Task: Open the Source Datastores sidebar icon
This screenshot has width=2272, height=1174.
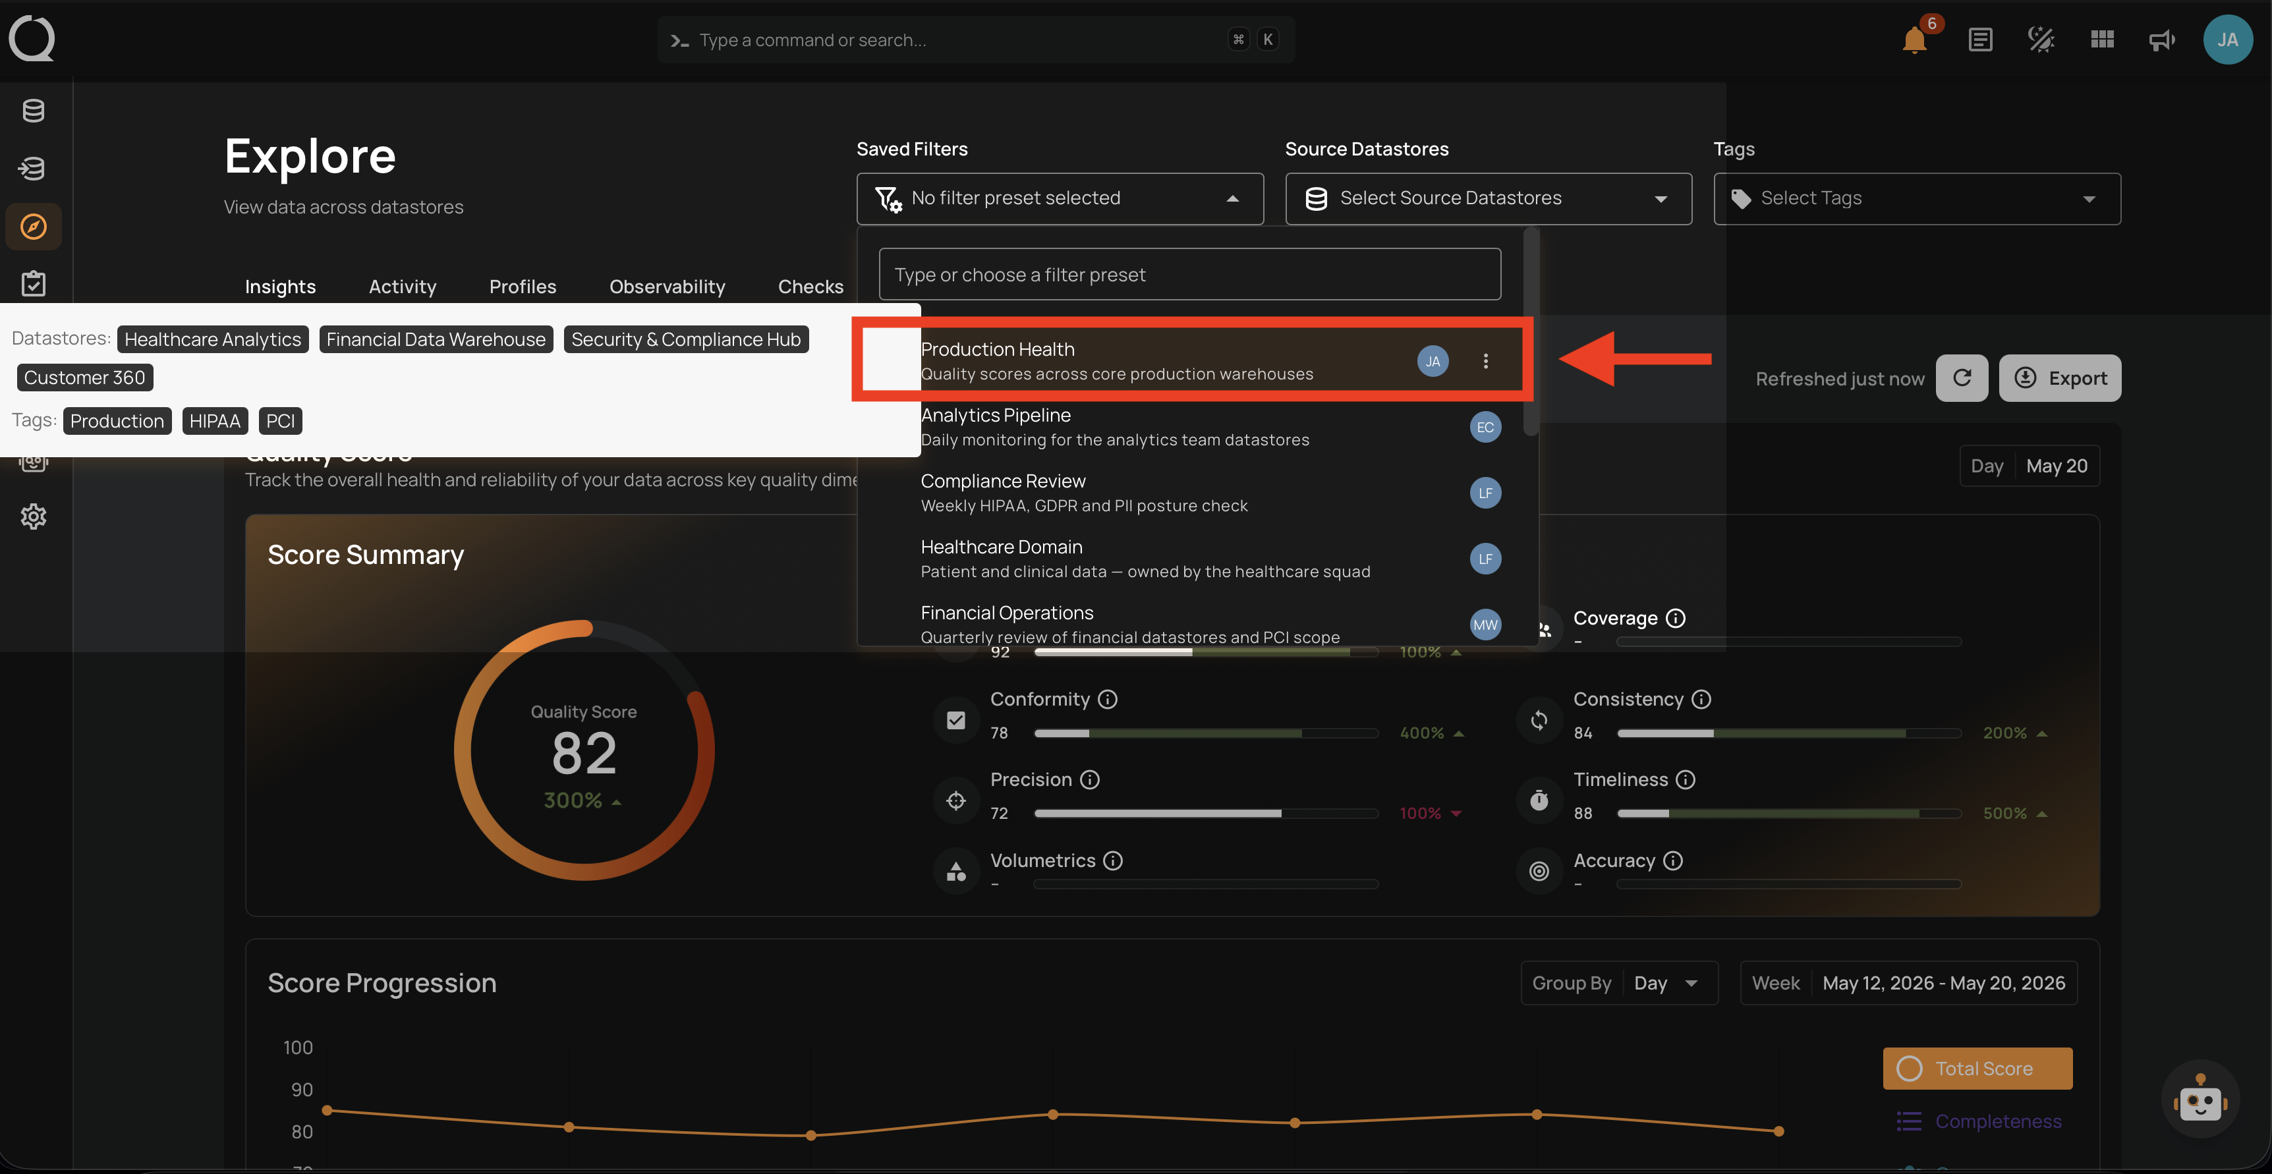Action: pos(34,111)
